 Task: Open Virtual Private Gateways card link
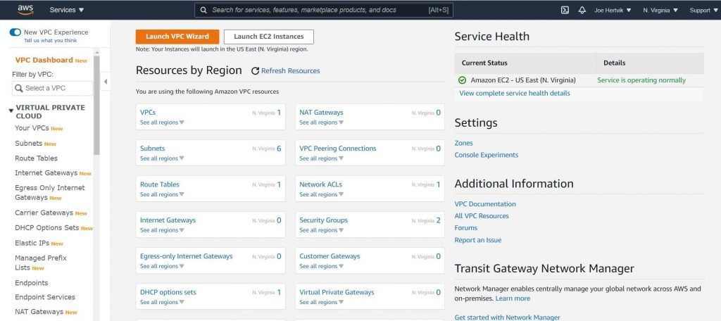337,292
